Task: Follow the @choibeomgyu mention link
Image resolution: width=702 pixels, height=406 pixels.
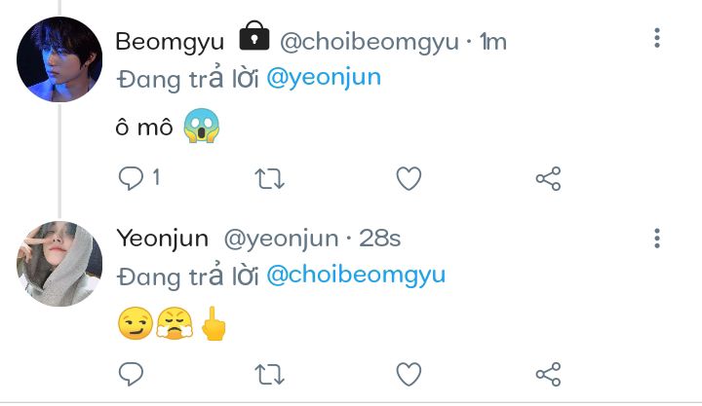Action: pos(356,276)
